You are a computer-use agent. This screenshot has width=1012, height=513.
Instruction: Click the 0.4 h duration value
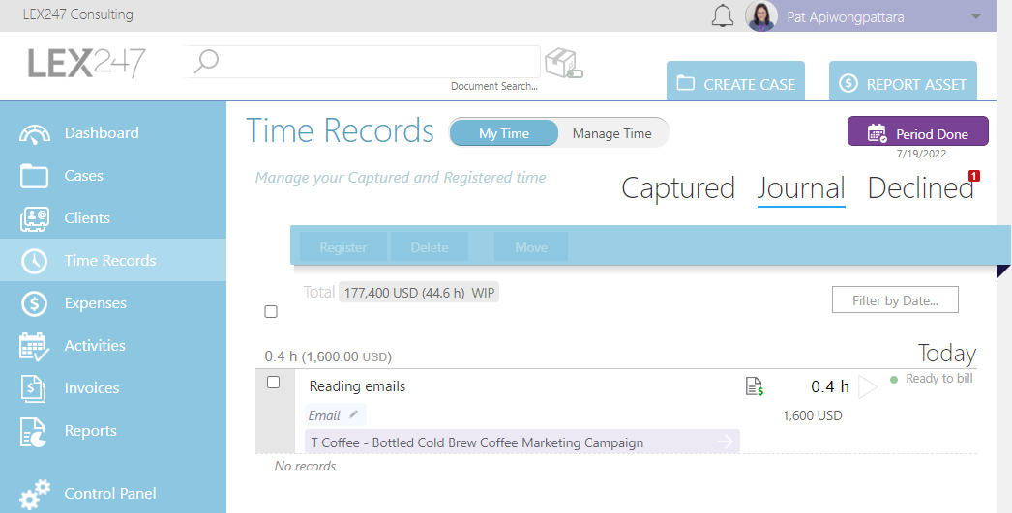(829, 386)
